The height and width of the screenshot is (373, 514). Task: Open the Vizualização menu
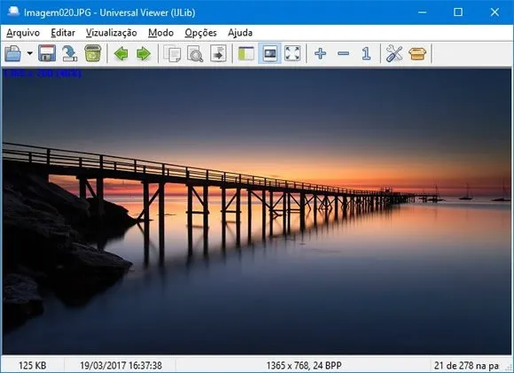111,33
